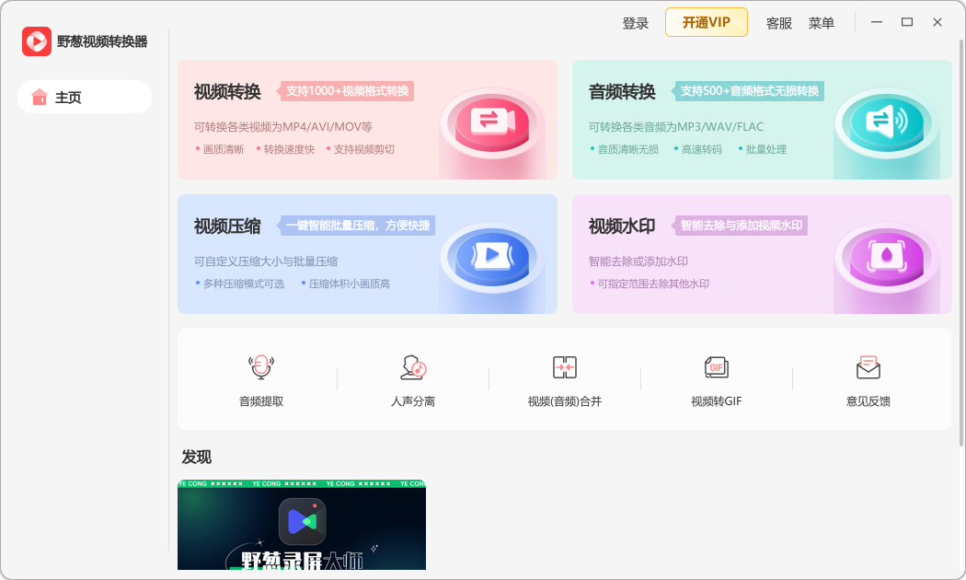Select the 人声分离 vocal separation icon
This screenshot has width=966, height=580.
tap(412, 368)
